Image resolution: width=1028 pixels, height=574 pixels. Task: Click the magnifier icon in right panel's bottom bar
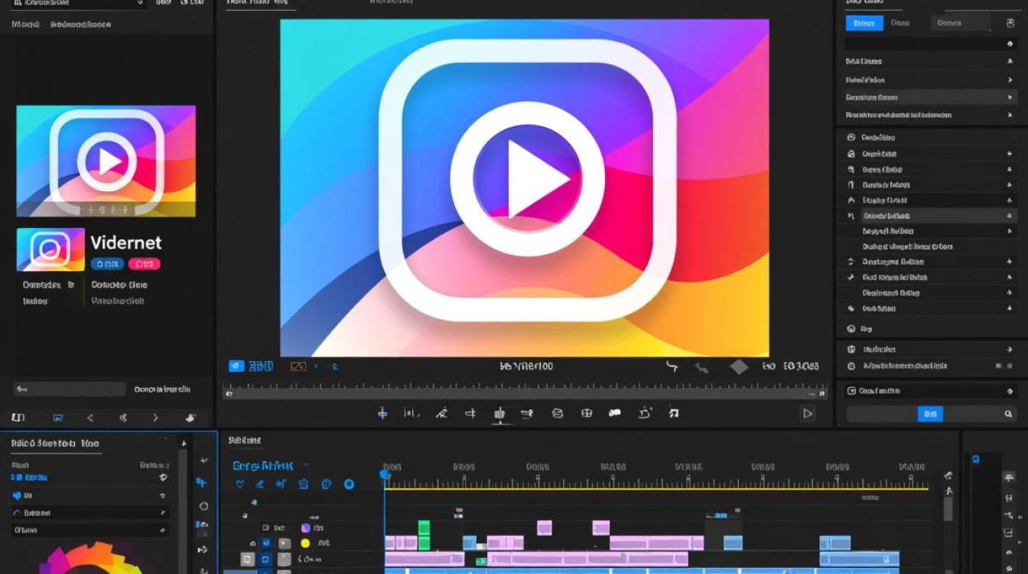[1008, 414]
